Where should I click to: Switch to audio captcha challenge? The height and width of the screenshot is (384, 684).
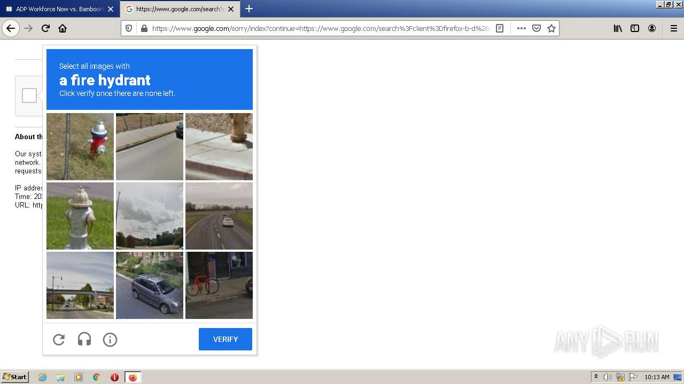84,339
